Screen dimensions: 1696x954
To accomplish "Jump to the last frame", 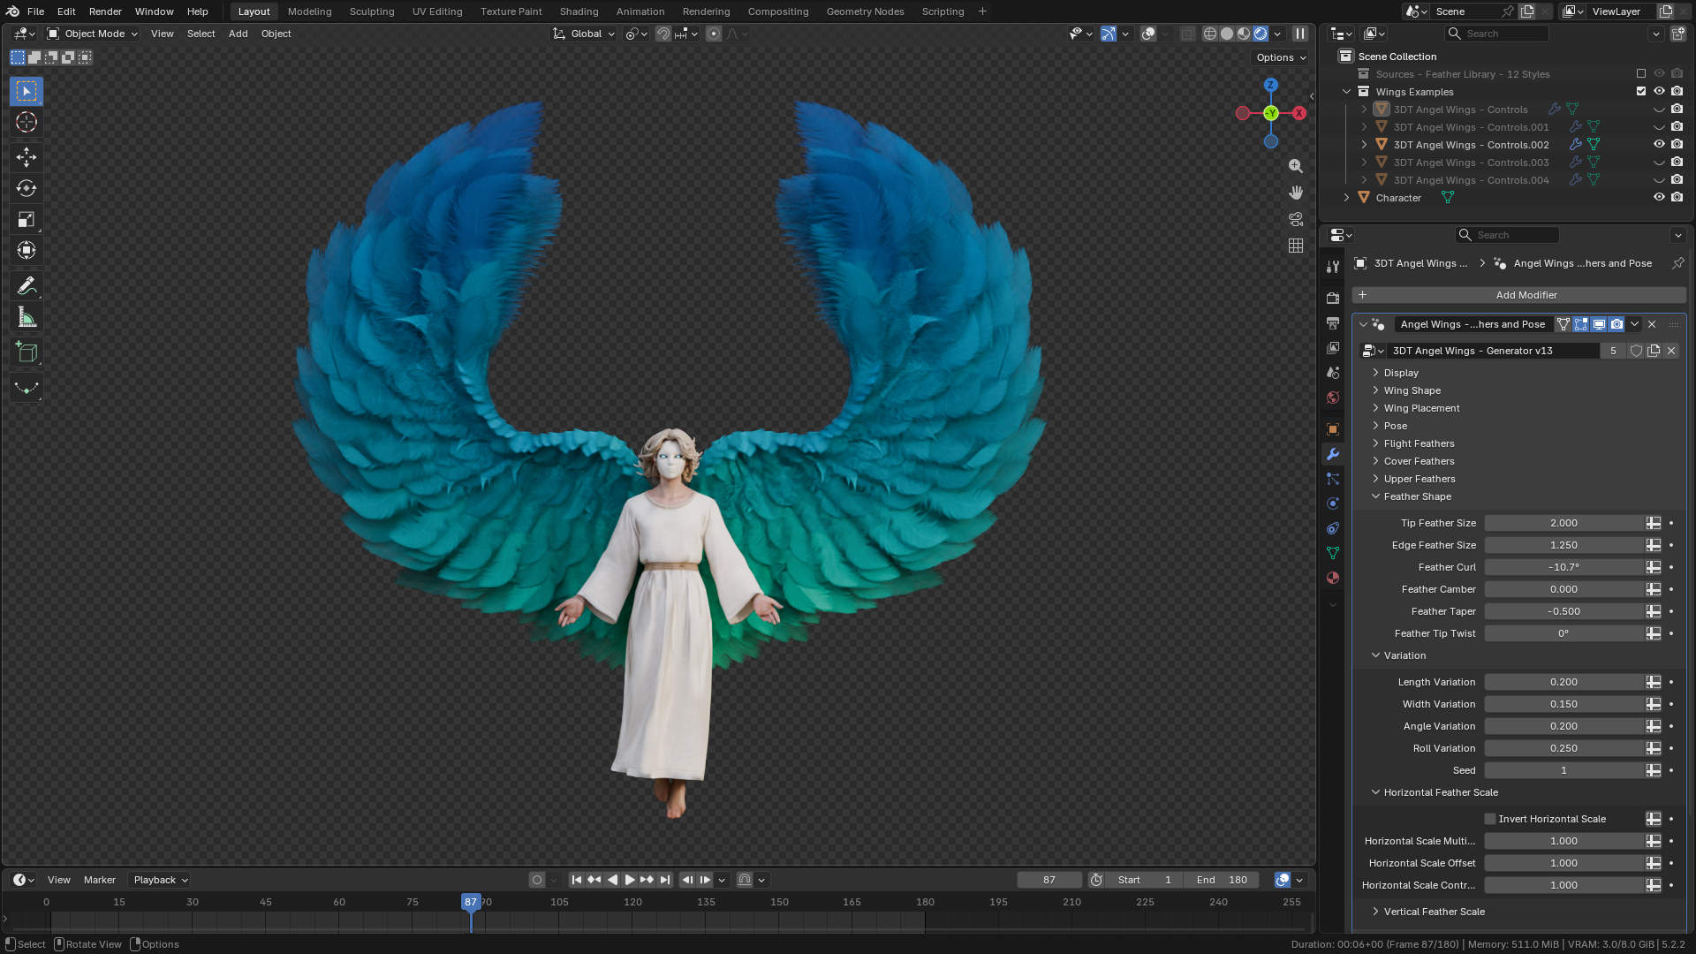I will coord(665,880).
